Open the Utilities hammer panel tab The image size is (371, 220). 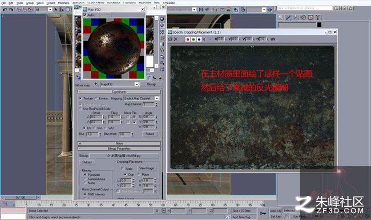coord(318,17)
